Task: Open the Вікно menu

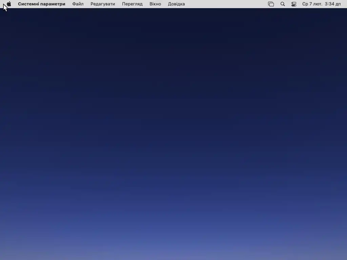Action: tap(155, 4)
